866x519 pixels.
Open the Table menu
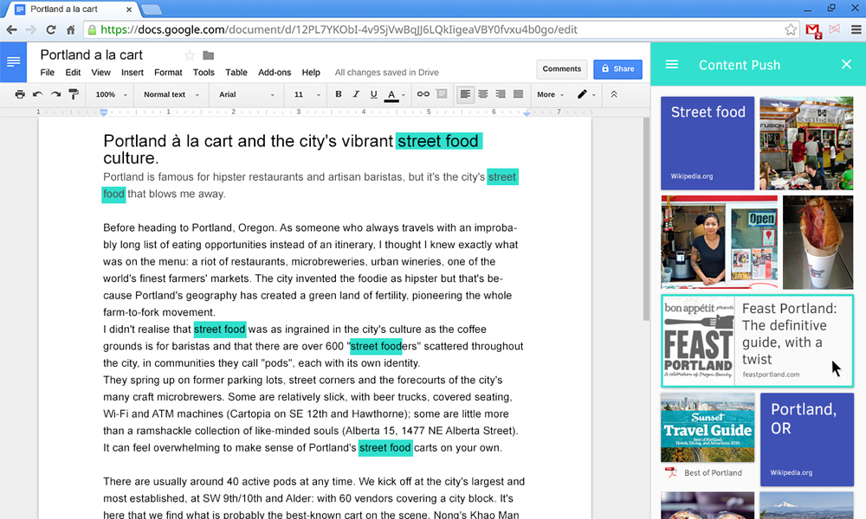click(x=236, y=73)
